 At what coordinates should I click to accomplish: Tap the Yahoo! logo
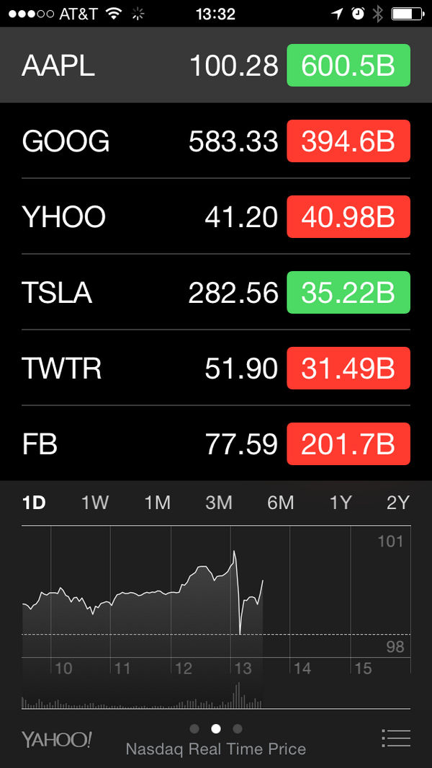click(x=56, y=739)
